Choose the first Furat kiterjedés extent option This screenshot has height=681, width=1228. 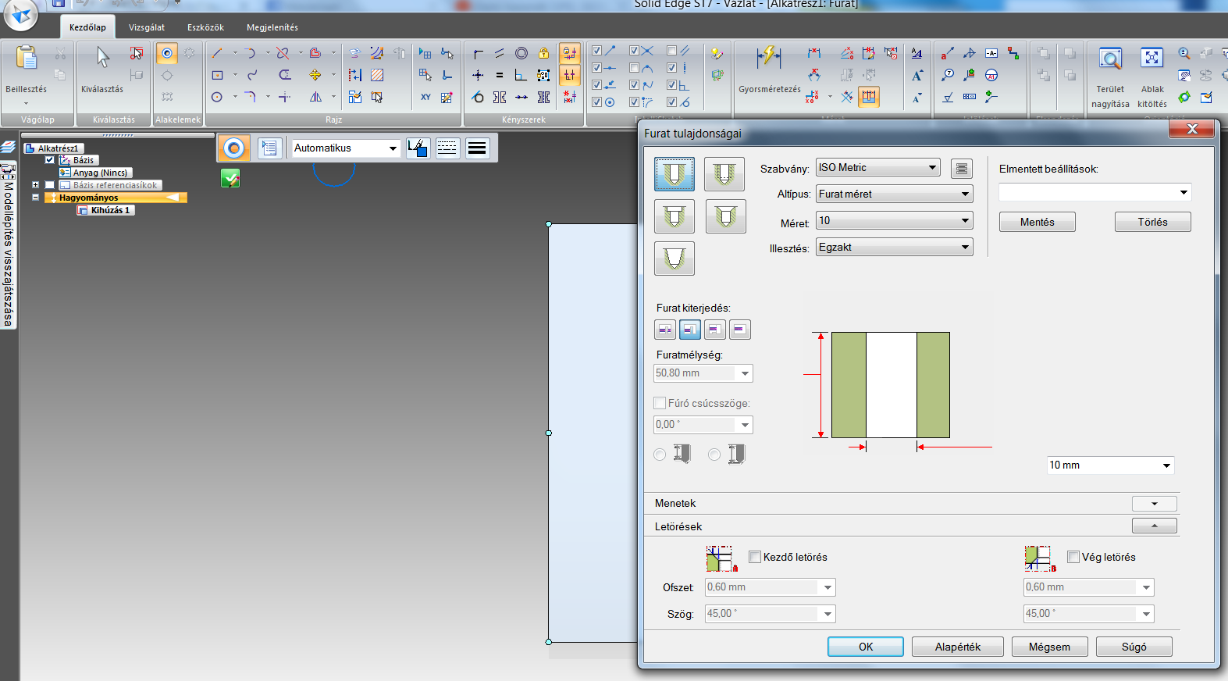(x=665, y=330)
